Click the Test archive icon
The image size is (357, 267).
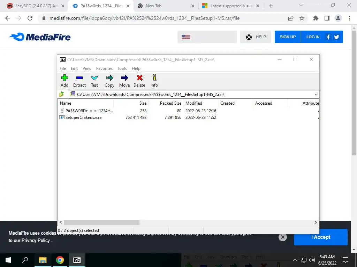coord(94,81)
